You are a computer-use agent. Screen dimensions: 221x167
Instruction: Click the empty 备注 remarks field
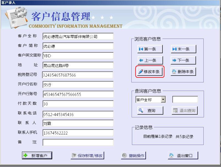pyautogui.click(x=78, y=142)
